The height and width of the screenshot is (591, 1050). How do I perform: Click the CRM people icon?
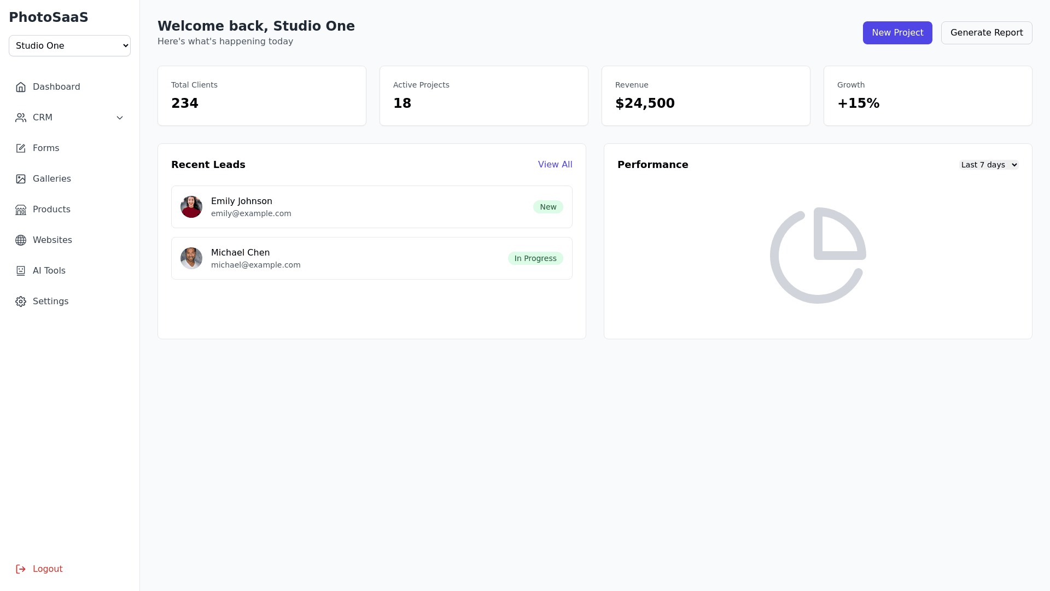pyautogui.click(x=21, y=118)
